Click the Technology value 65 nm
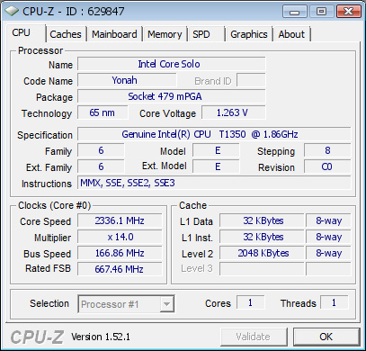Image resolution: width=366 pixels, height=351 pixels. [103, 112]
